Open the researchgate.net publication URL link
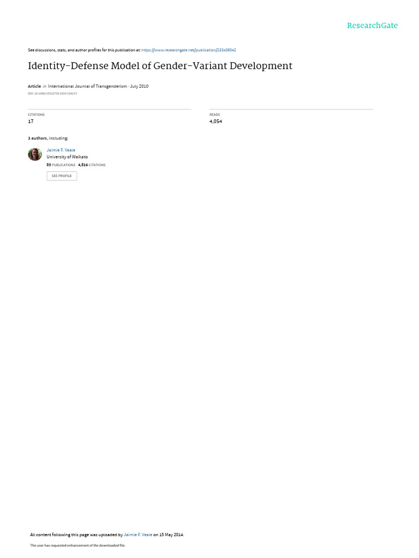Viewport: 419px width, 558px height. pos(188,50)
